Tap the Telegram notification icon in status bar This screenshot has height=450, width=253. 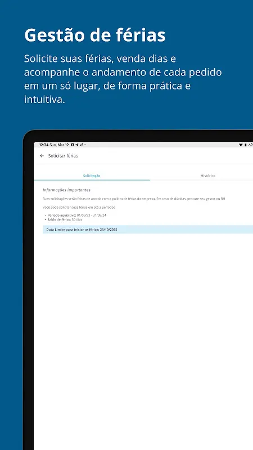(77, 145)
